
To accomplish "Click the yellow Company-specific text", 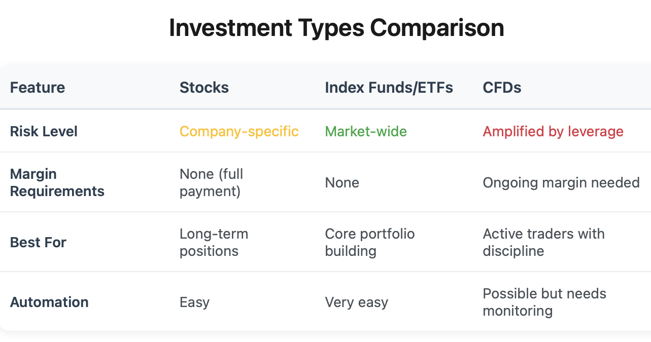I will coord(239,132).
